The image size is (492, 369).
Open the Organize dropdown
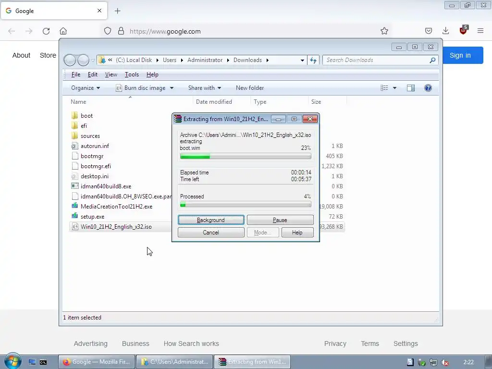[86, 88]
